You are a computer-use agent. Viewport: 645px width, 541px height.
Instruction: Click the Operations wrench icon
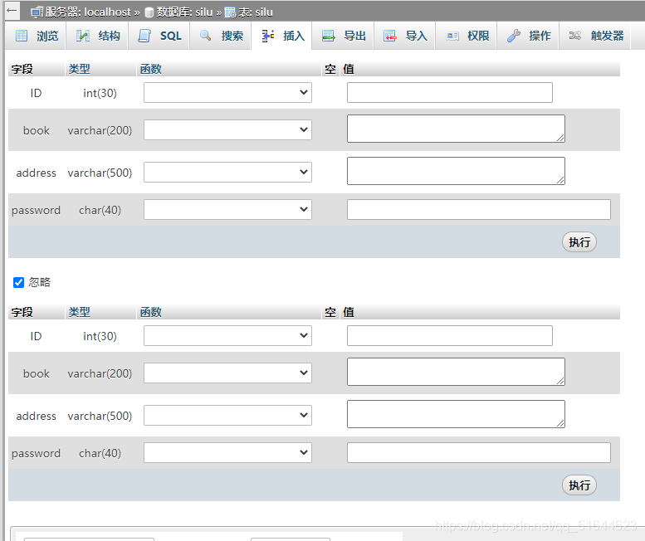(513, 36)
